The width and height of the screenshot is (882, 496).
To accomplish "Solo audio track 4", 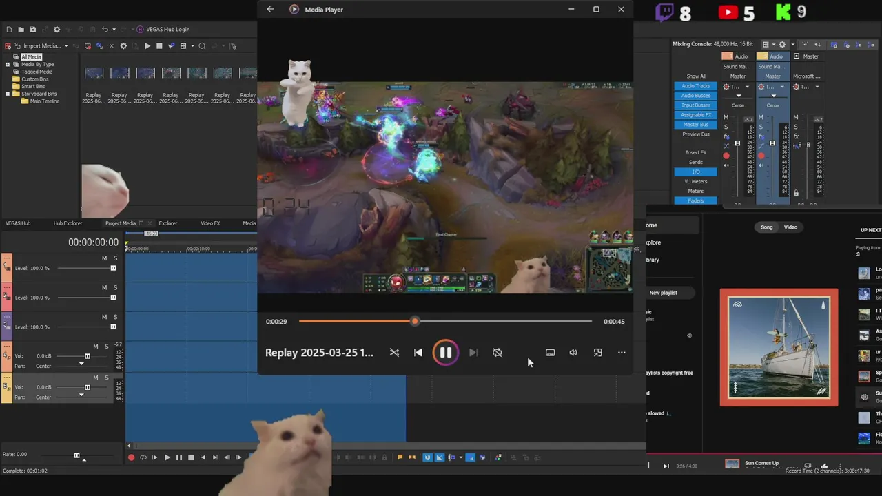I will (106, 347).
